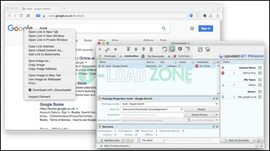
Task: Choose Download with JDownloader in context menu
Action: [50, 90]
